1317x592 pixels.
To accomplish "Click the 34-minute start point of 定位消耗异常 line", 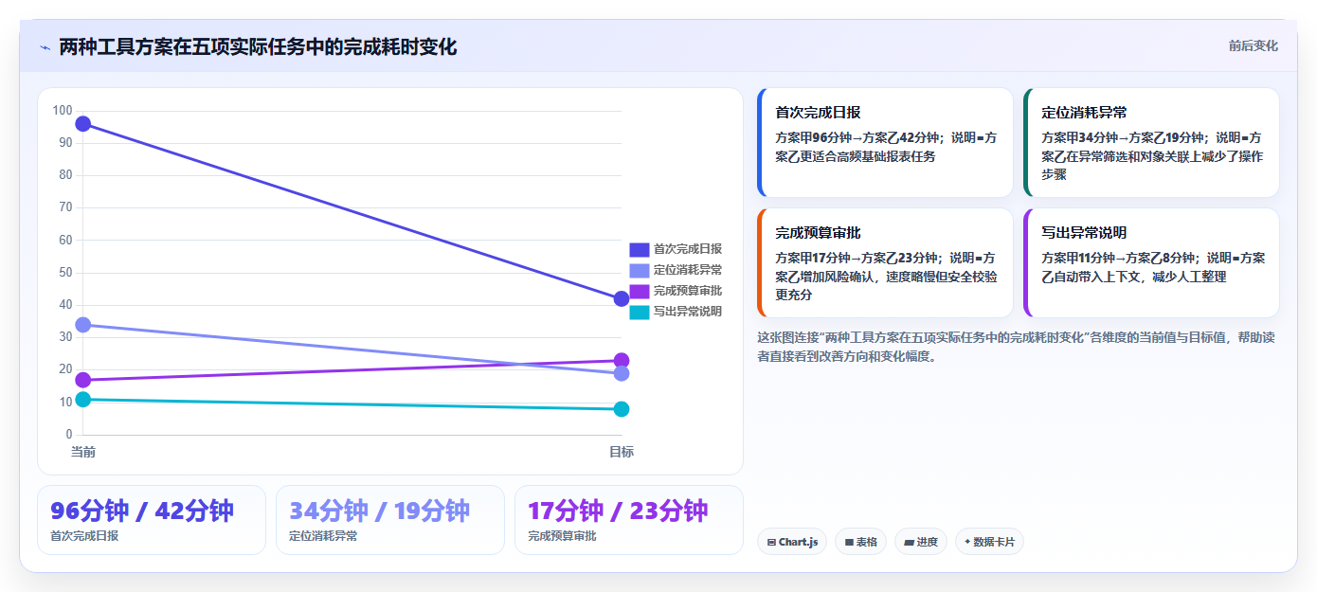I will click(83, 325).
